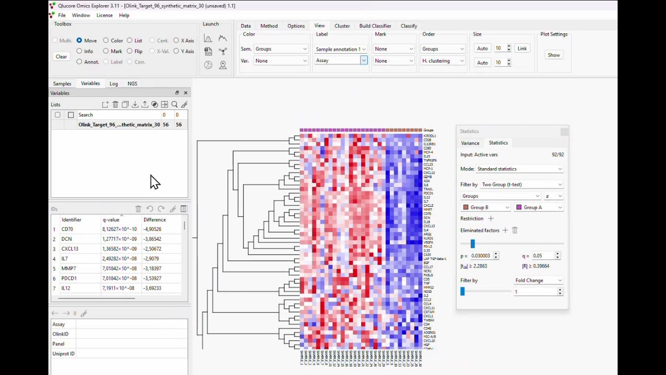Open Group B selection dropdown
Screen dimensions: 666x375
point(486,207)
